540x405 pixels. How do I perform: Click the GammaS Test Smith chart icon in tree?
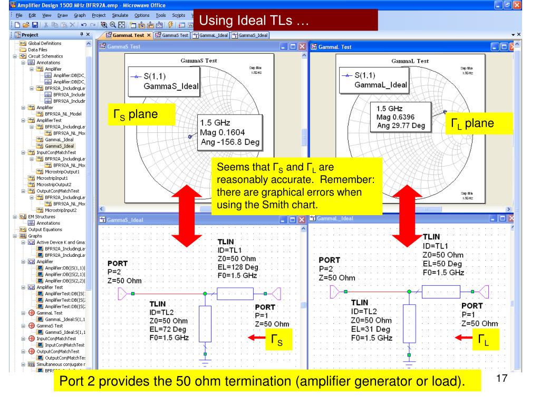click(31, 326)
